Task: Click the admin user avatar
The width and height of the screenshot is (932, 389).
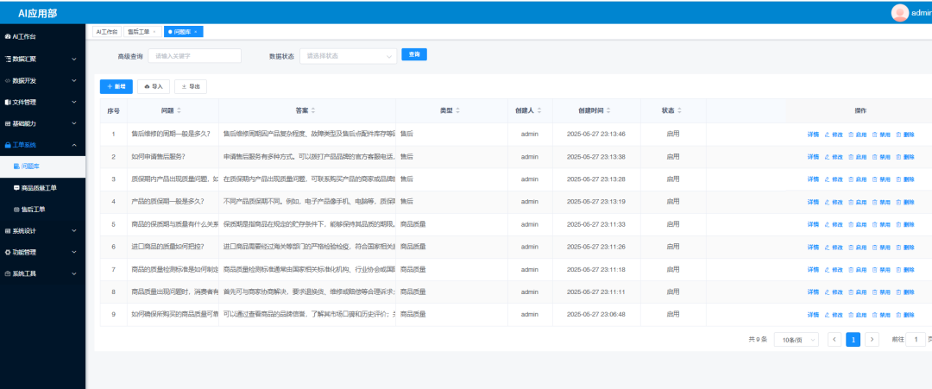Action: coord(900,12)
